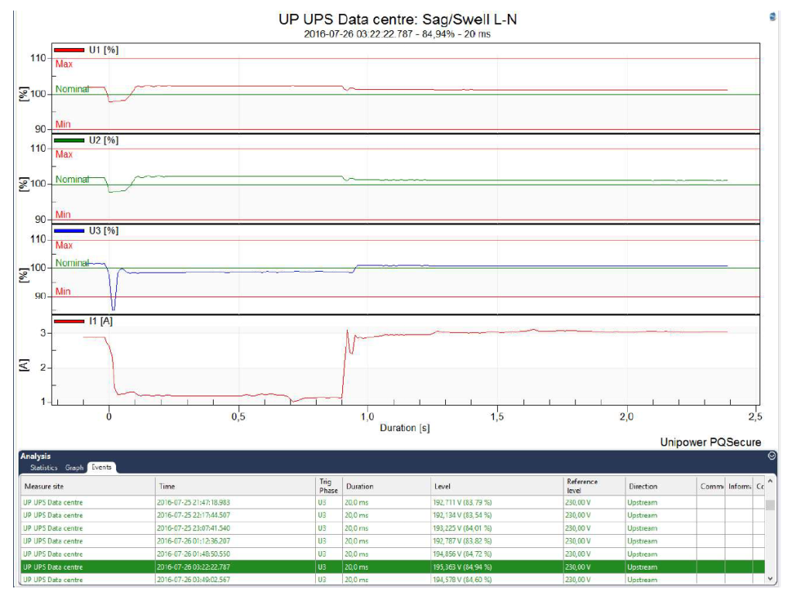Sort by the Time column header
Screen dimensions: 792x596
(x=236, y=486)
